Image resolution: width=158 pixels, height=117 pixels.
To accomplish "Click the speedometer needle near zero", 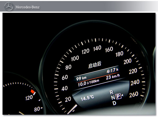I will (72, 109).
